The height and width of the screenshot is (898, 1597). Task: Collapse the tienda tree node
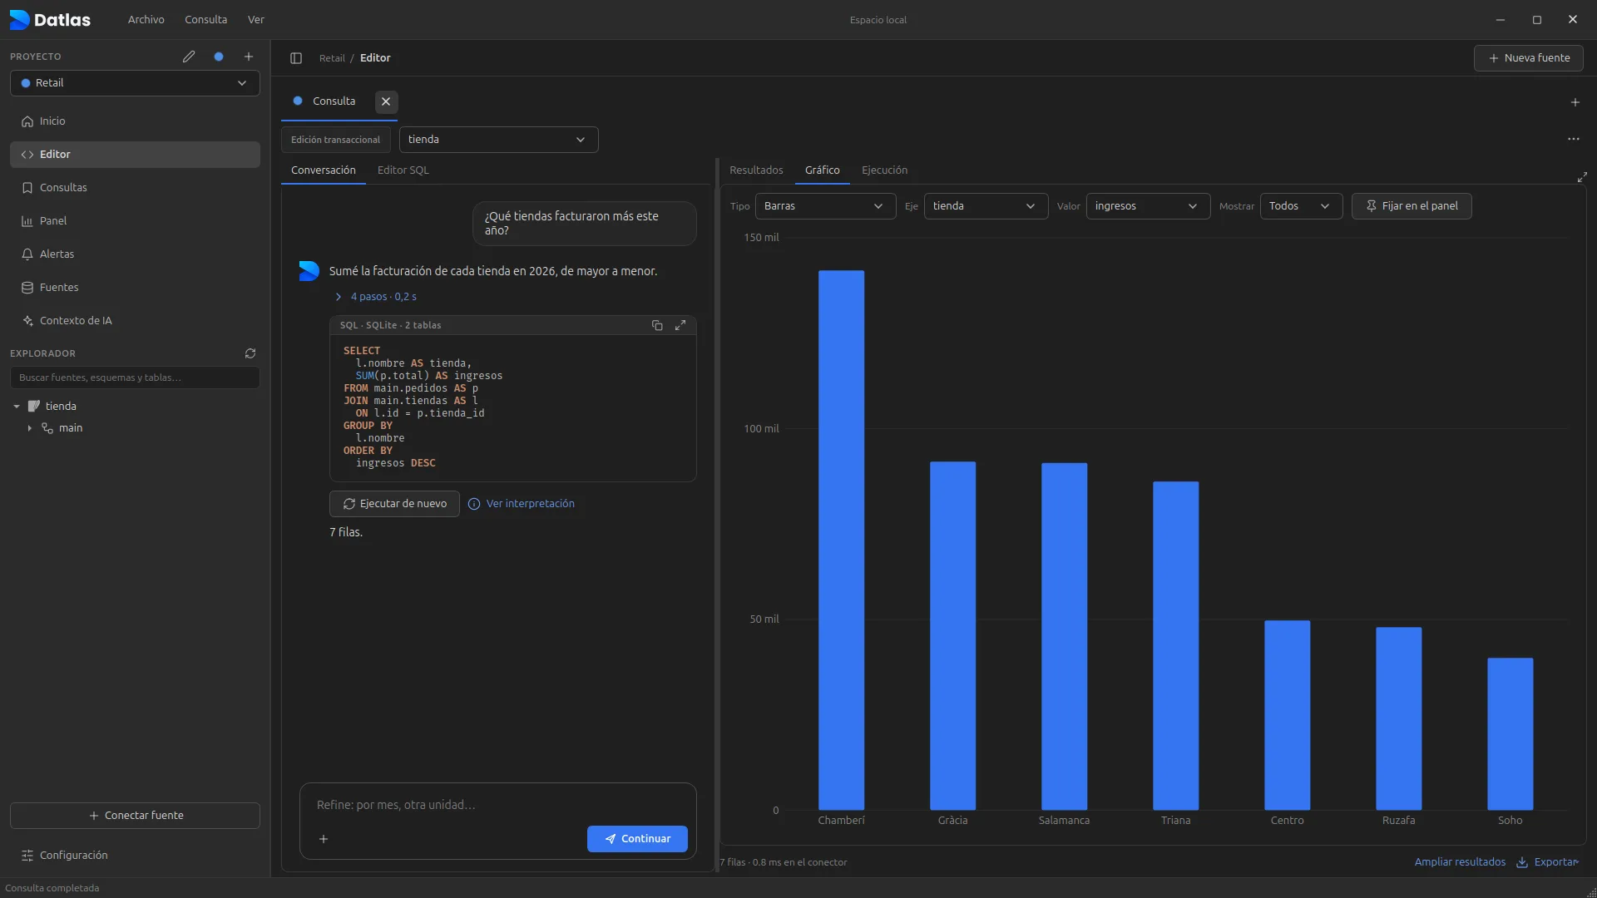[x=17, y=407]
